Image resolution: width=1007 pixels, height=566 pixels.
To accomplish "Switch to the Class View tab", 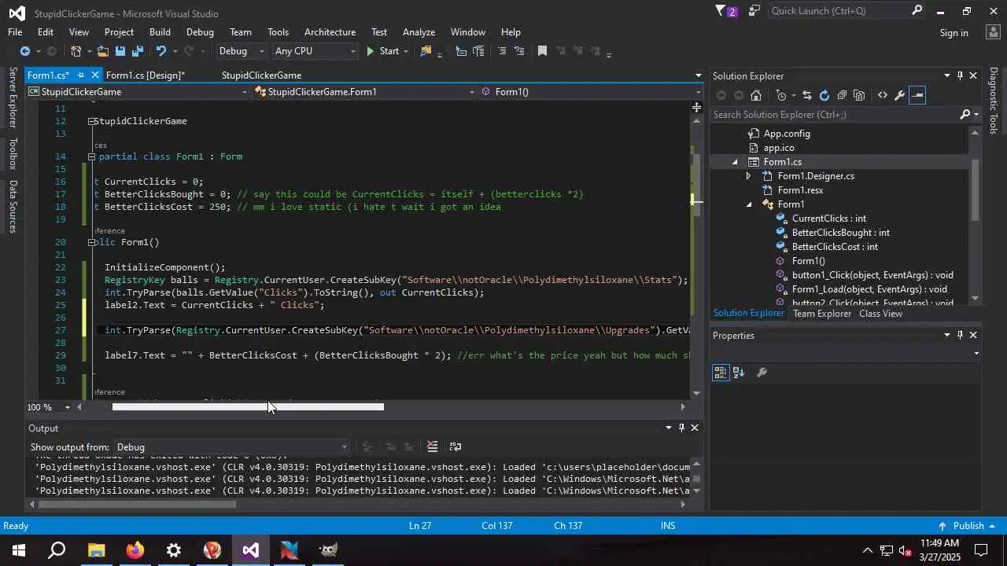I will (x=880, y=314).
